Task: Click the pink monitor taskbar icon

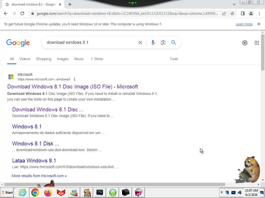Action: (139, 192)
